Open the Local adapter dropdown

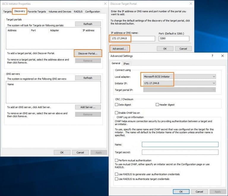[179, 77]
